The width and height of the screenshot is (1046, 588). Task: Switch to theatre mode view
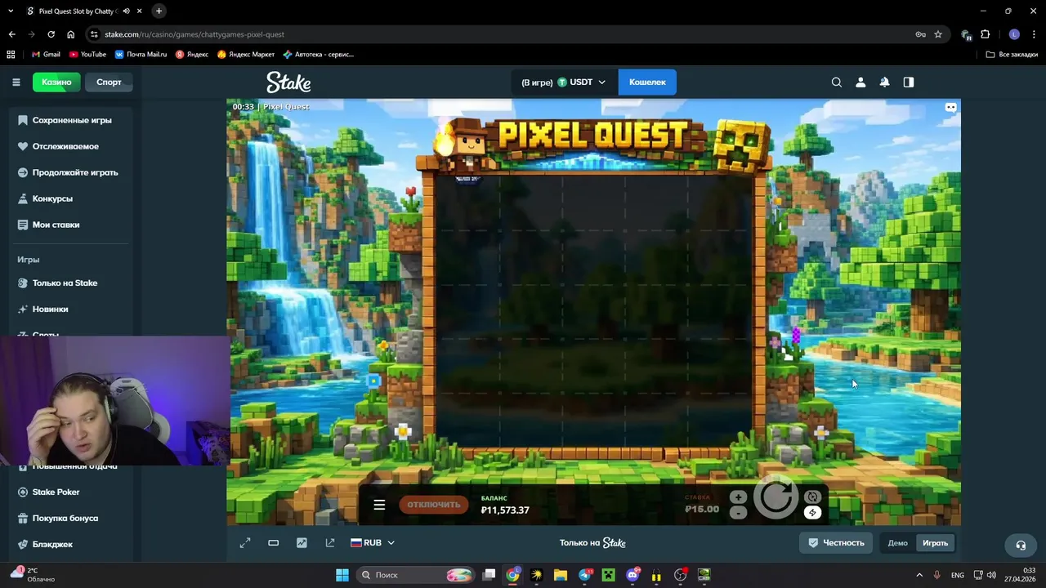(x=274, y=543)
